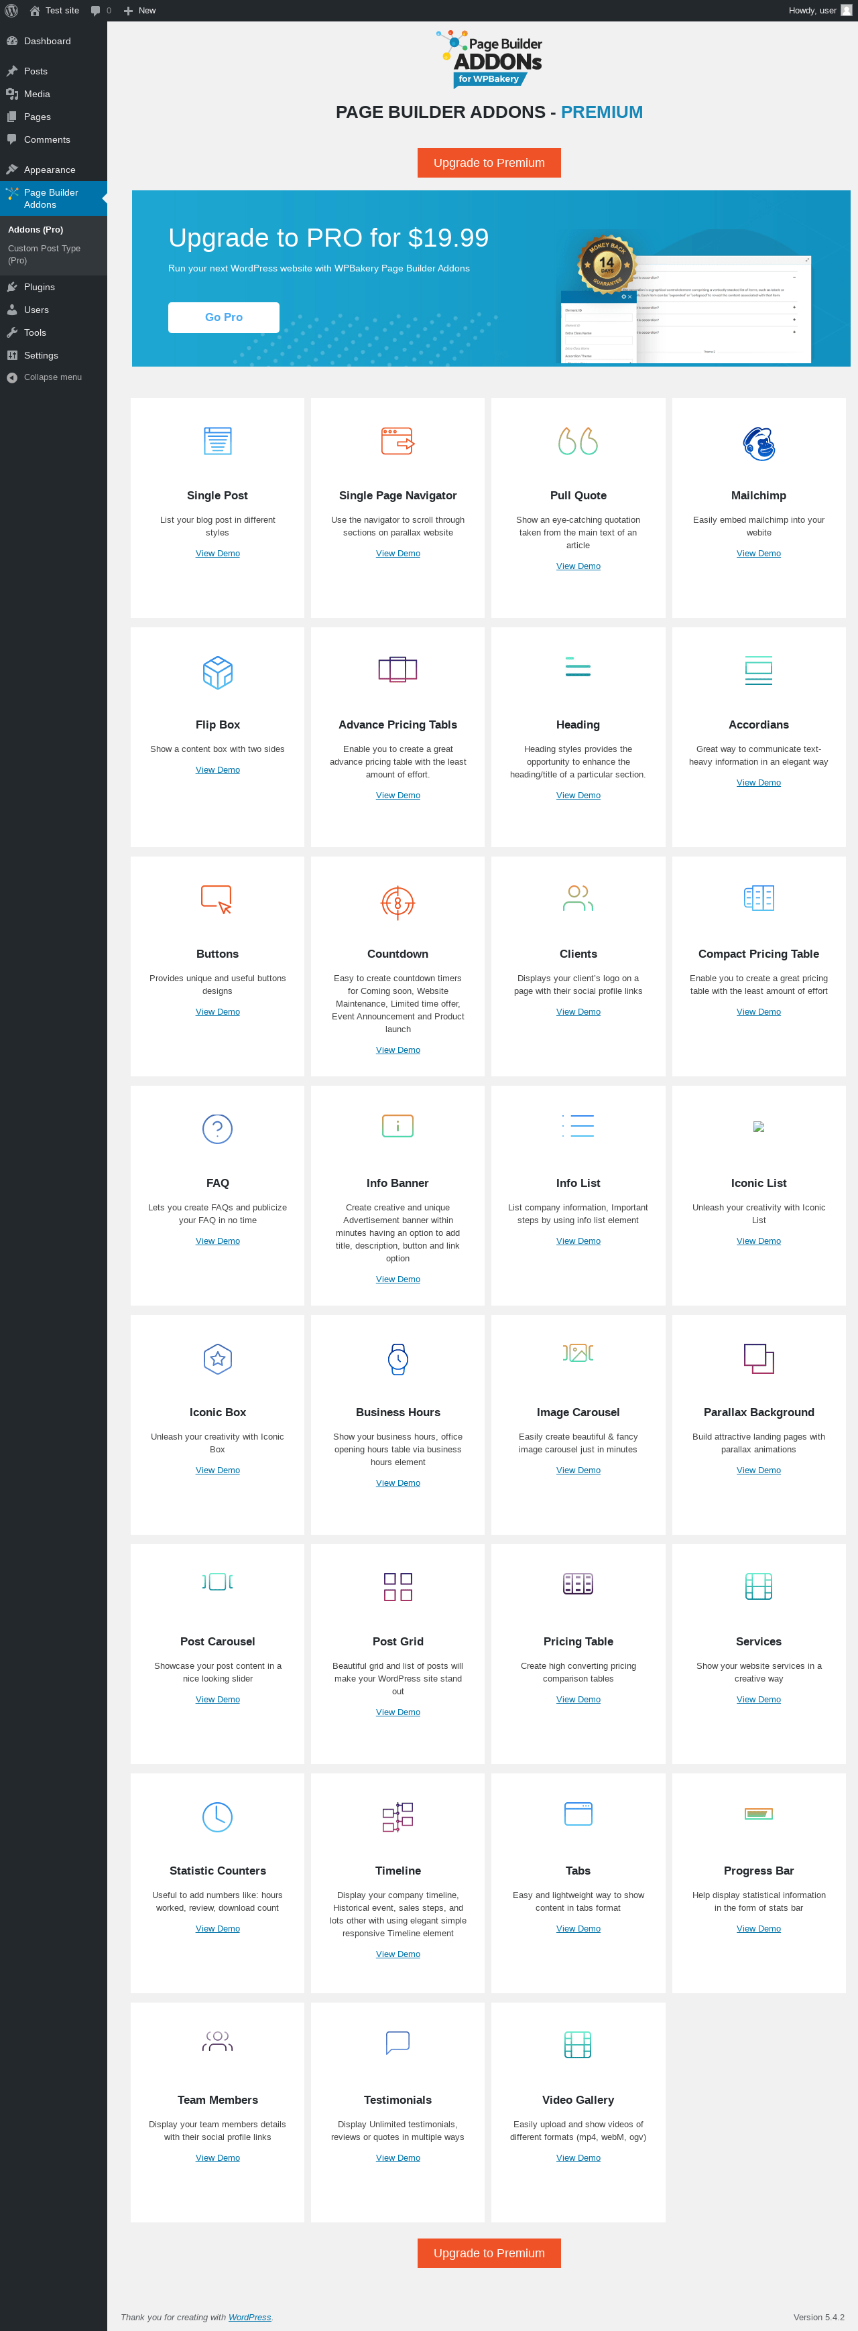
Task: Click the Go Pro button
Action: coord(224,318)
